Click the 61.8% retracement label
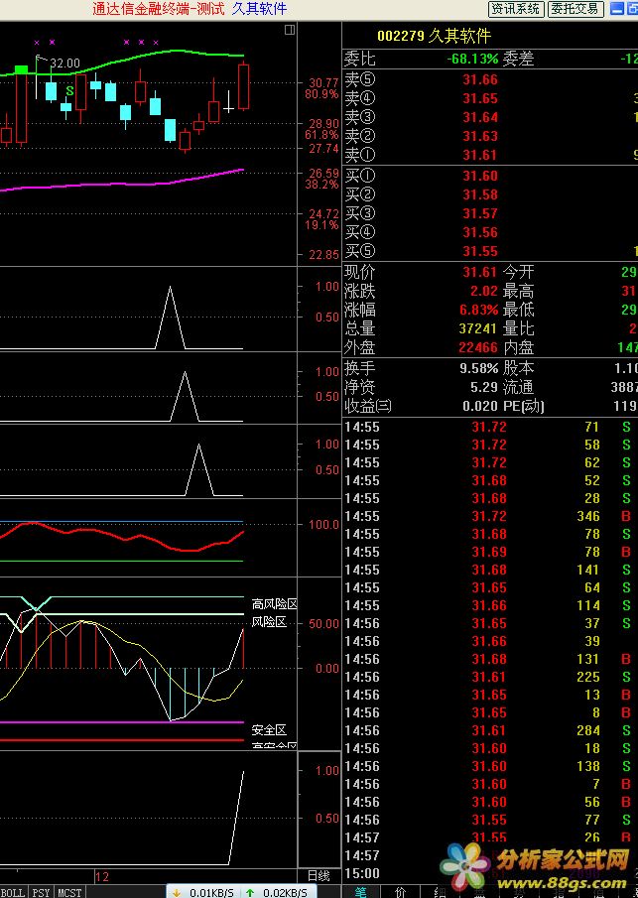This screenshot has height=898, width=638. 321,135
